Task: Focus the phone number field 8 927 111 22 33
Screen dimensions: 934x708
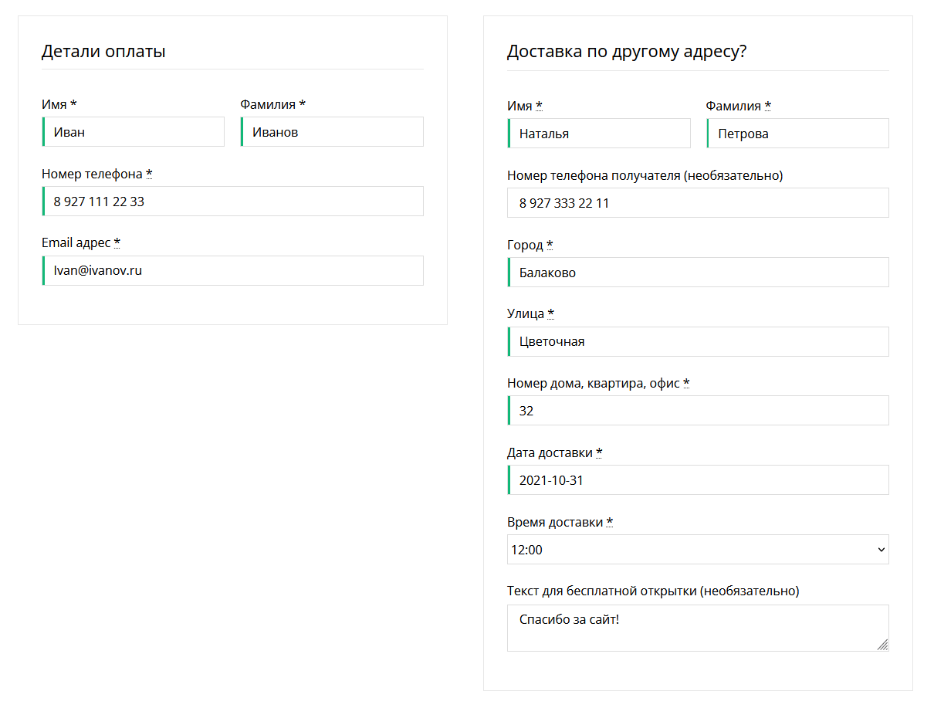Action: click(232, 202)
